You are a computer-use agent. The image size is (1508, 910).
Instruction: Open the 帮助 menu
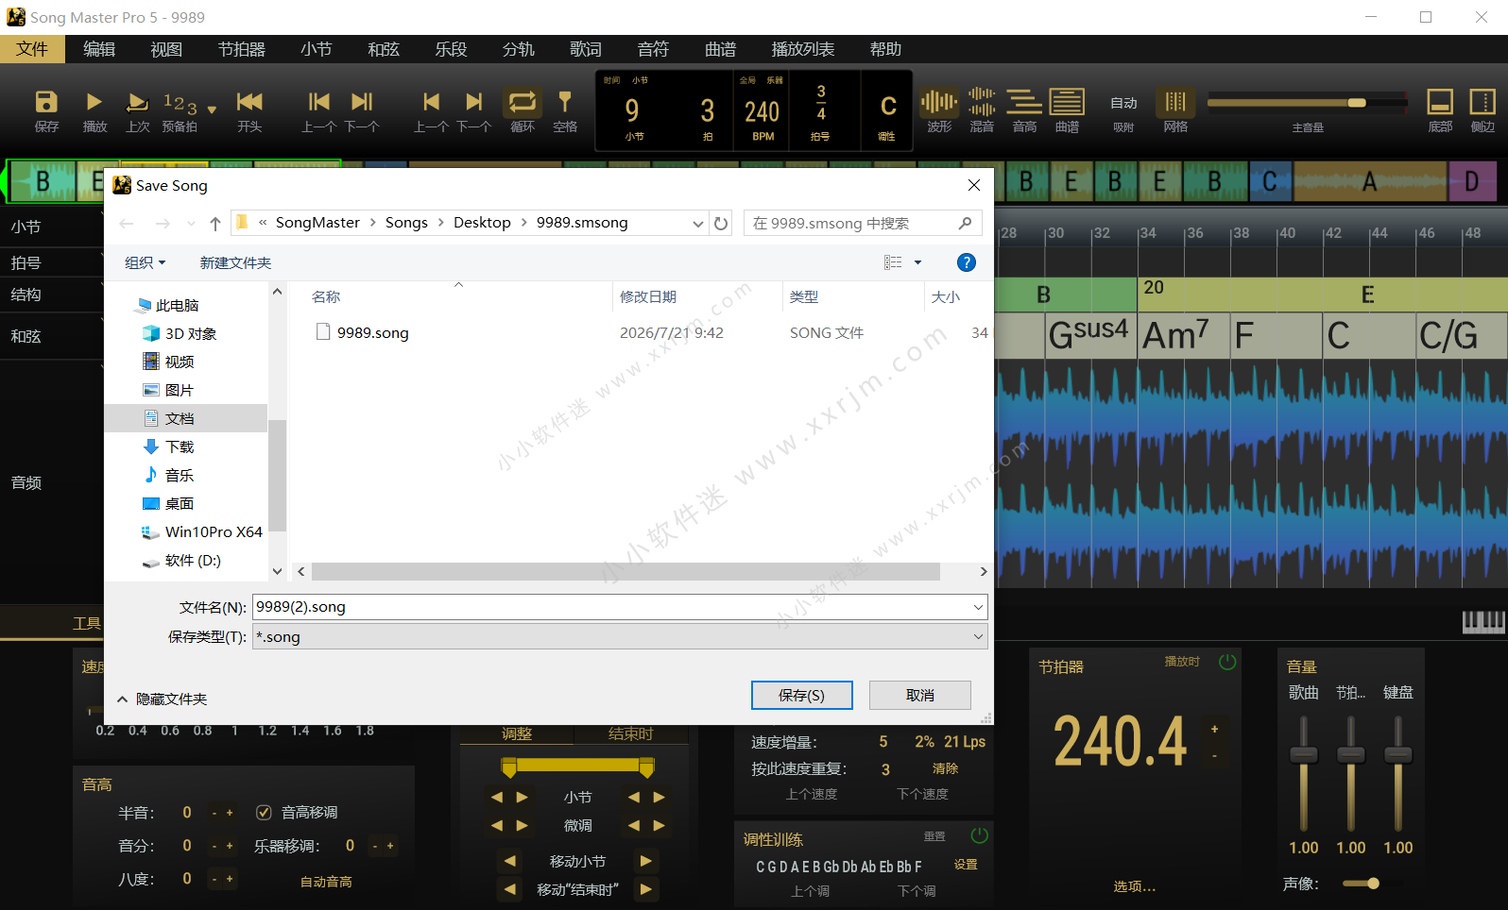885,49
